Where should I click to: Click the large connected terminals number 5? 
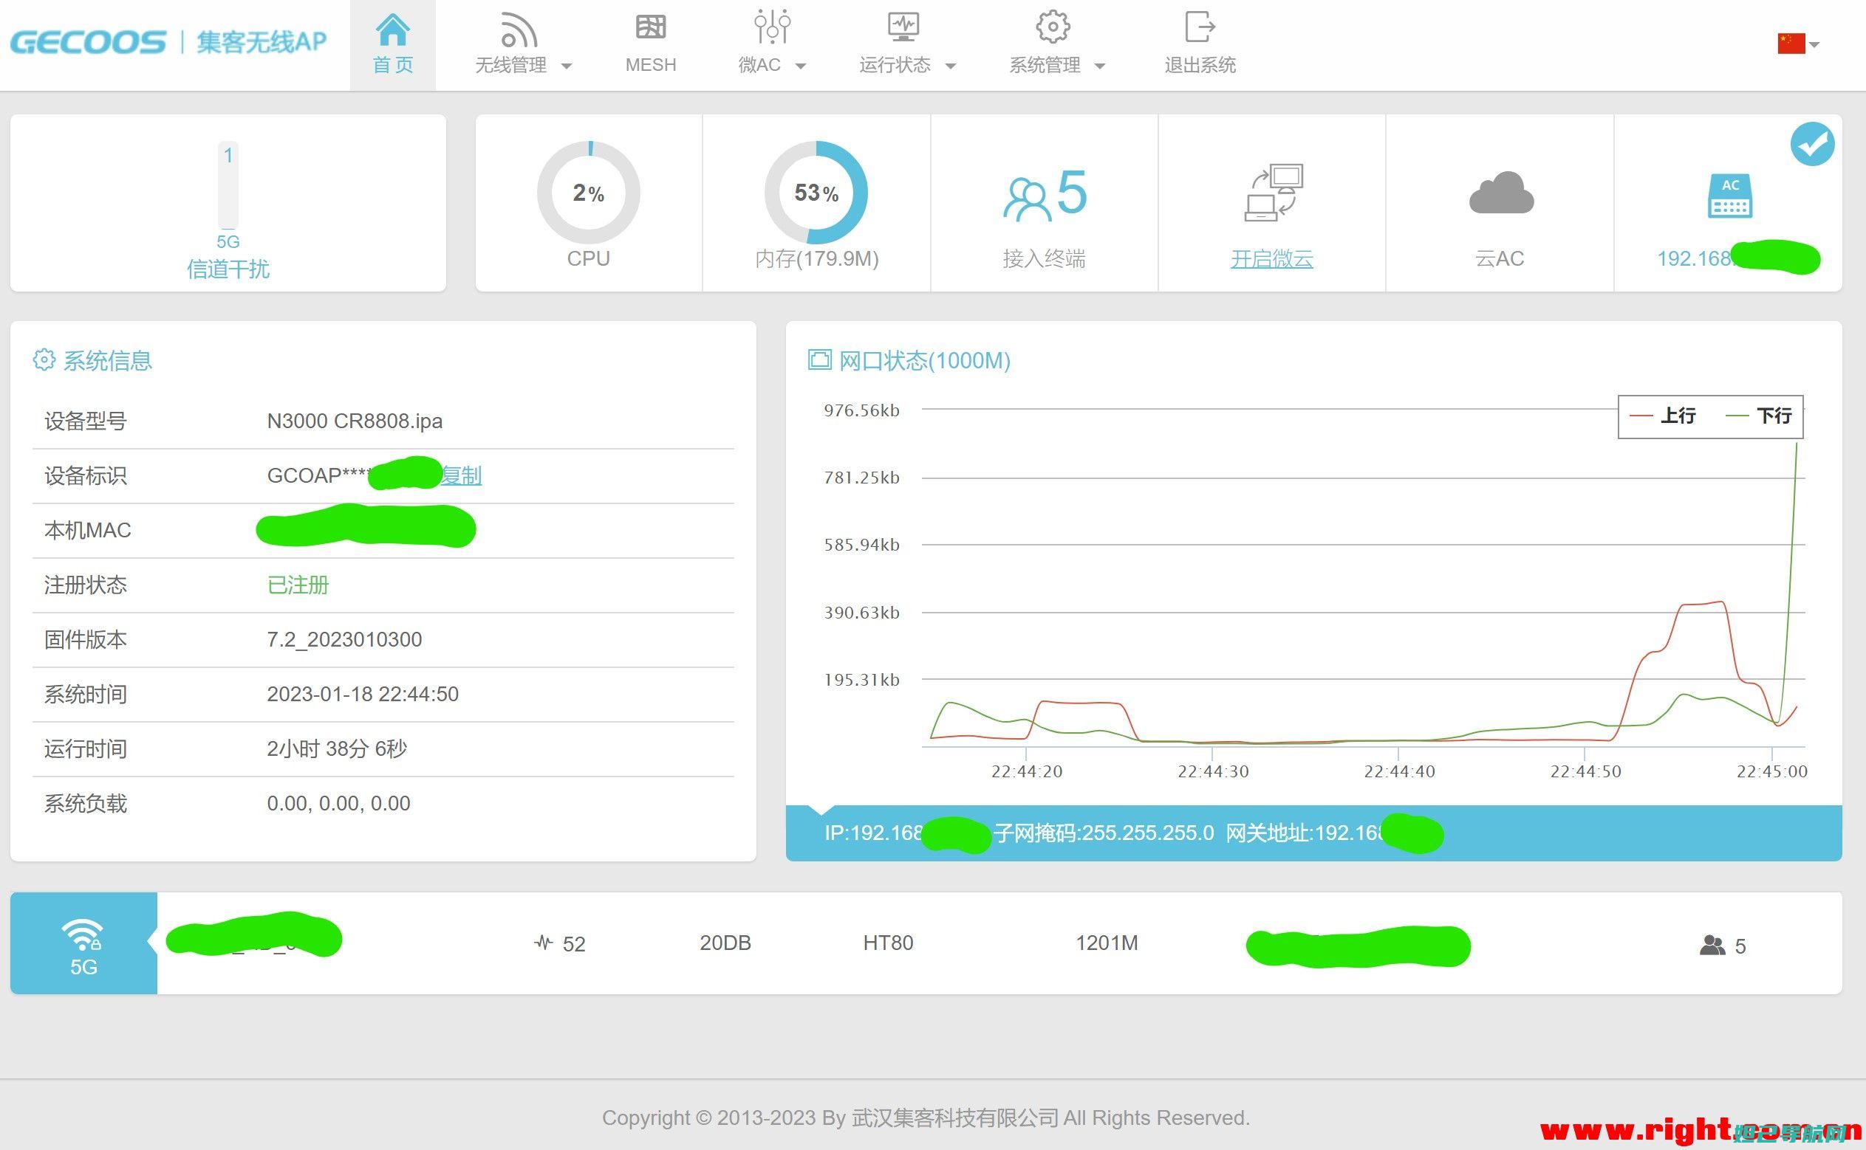1071,193
